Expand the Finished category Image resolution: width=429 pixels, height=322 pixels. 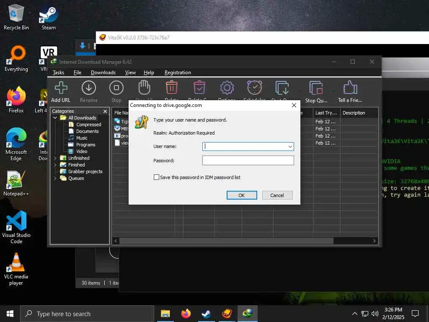point(55,165)
